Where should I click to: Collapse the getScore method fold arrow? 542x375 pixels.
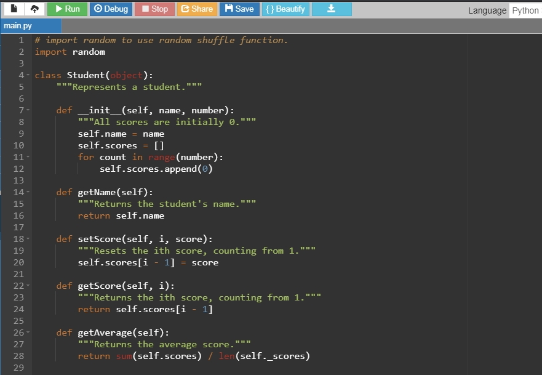(29, 286)
